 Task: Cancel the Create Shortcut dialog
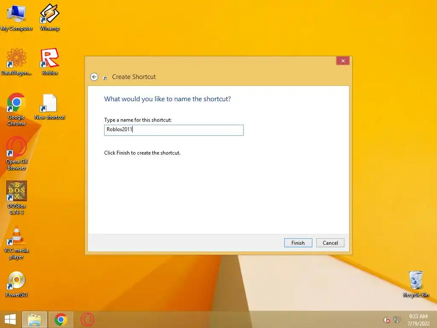[330, 243]
